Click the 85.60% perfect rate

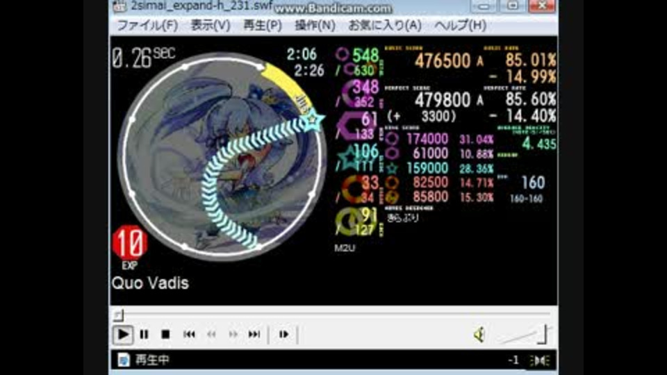coord(530,99)
